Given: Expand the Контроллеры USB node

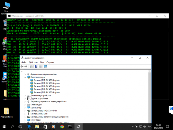Looking at the screenshot, I should coord(25,114).
